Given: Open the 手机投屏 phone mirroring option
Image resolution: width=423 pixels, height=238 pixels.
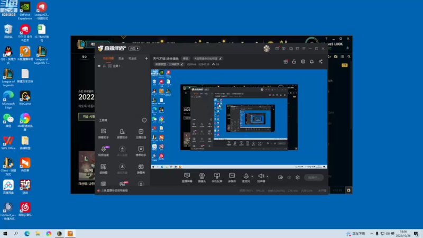Looking at the screenshot, I should (217, 178).
